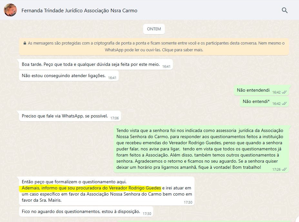
Task: Open contact profile picture in header
Action: 10,10
